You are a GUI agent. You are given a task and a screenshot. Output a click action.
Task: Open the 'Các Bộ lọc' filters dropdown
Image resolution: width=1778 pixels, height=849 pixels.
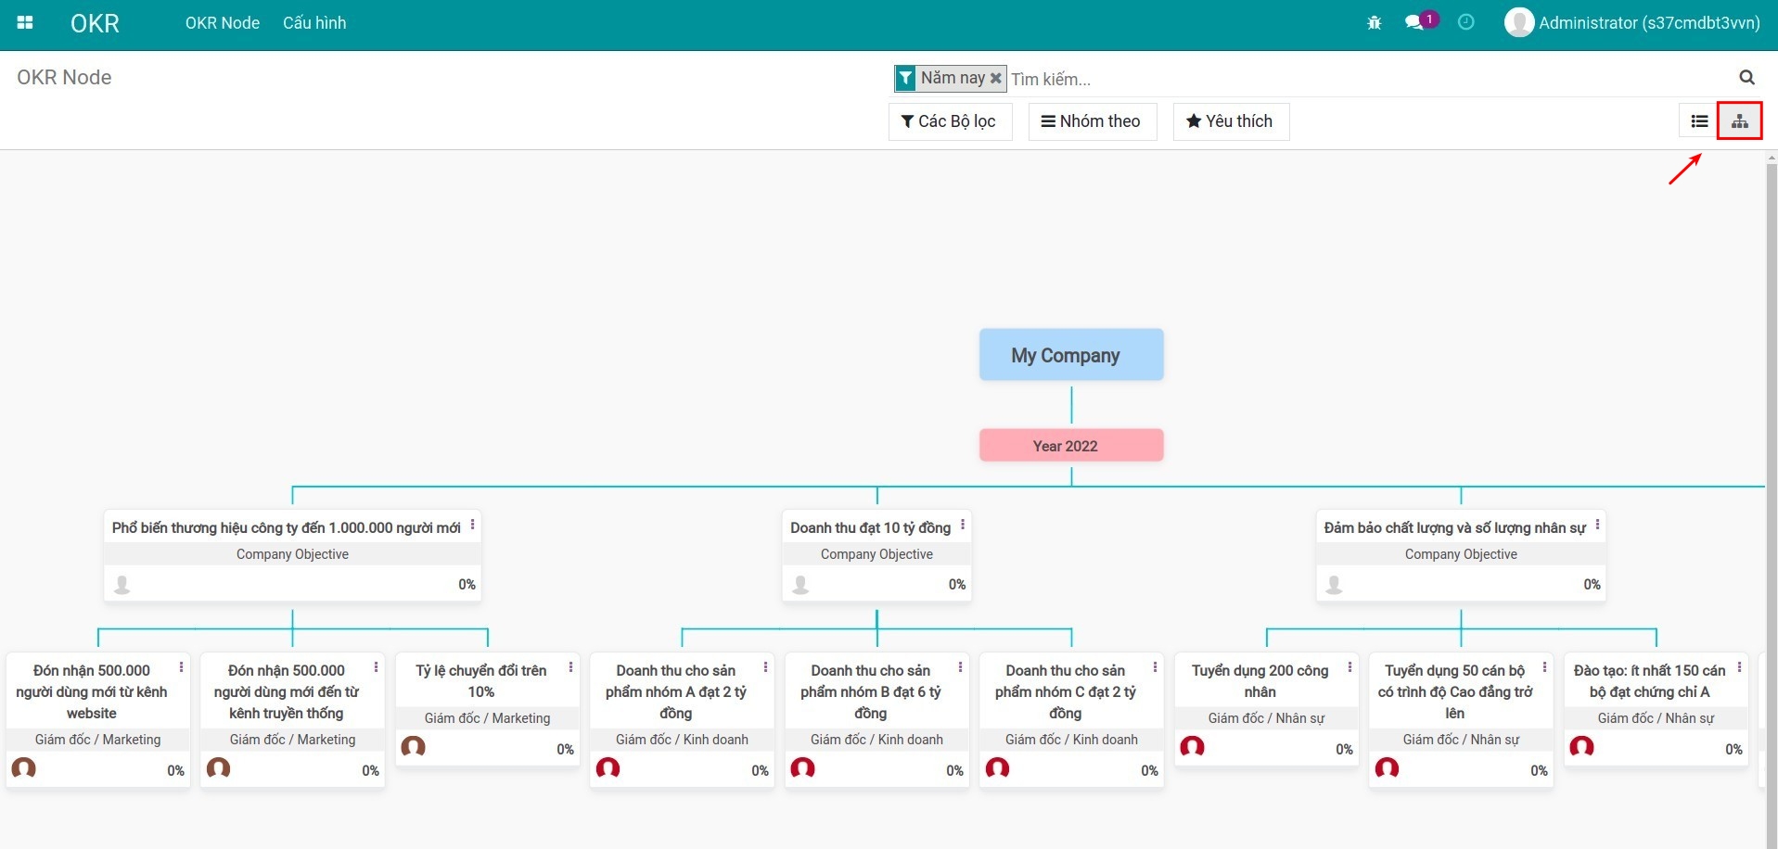click(949, 121)
